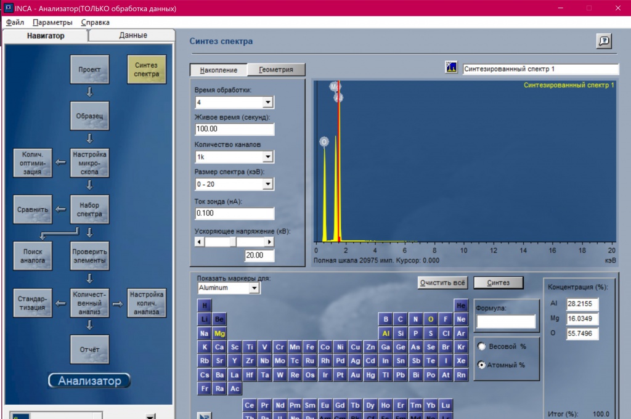
Task: Open the Проект navigator step
Action: tap(89, 70)
